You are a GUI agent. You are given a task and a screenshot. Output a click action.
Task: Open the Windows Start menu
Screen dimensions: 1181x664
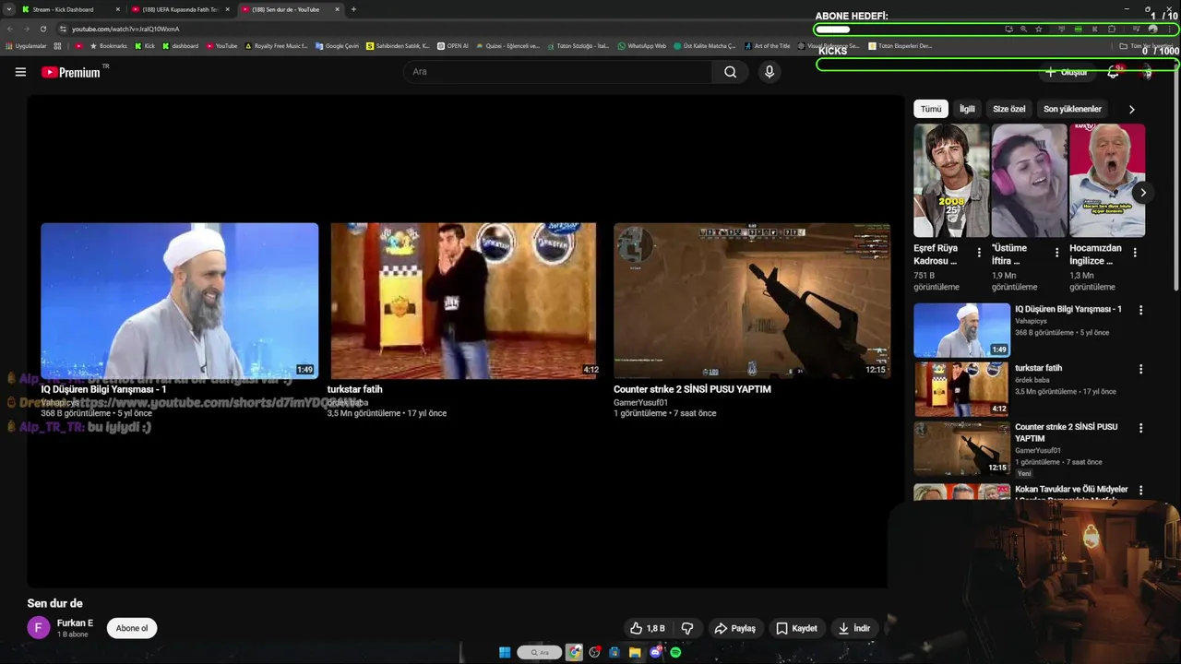click(505, 653)
